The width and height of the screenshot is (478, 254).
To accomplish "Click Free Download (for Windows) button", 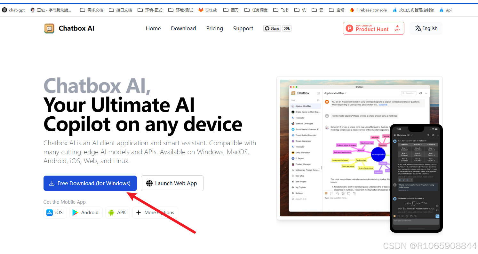I will 90,183.
